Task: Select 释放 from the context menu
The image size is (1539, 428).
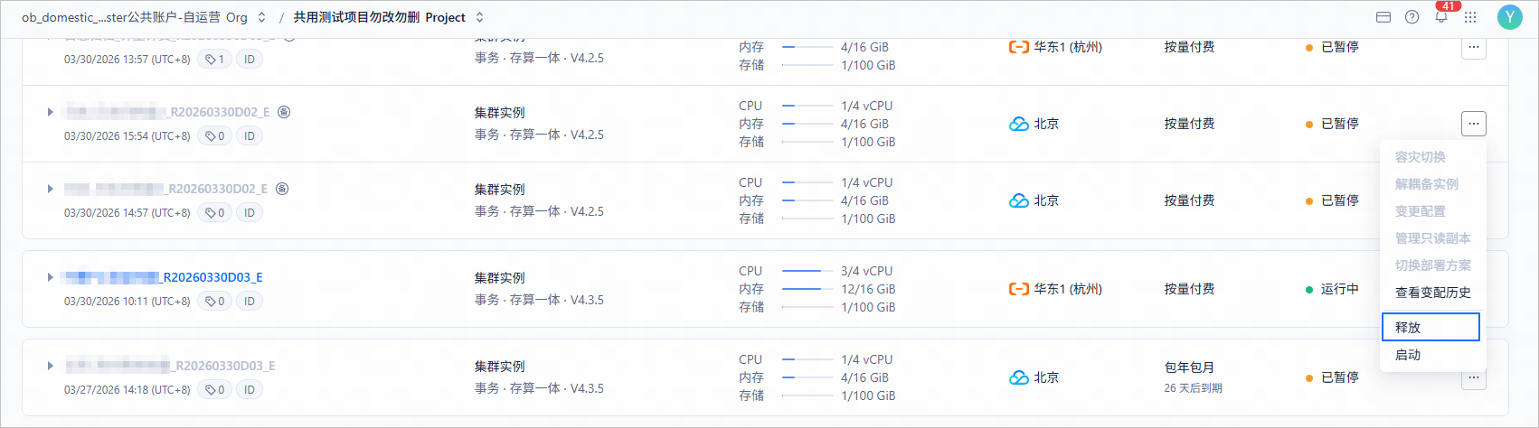Action: point(1430,327)
